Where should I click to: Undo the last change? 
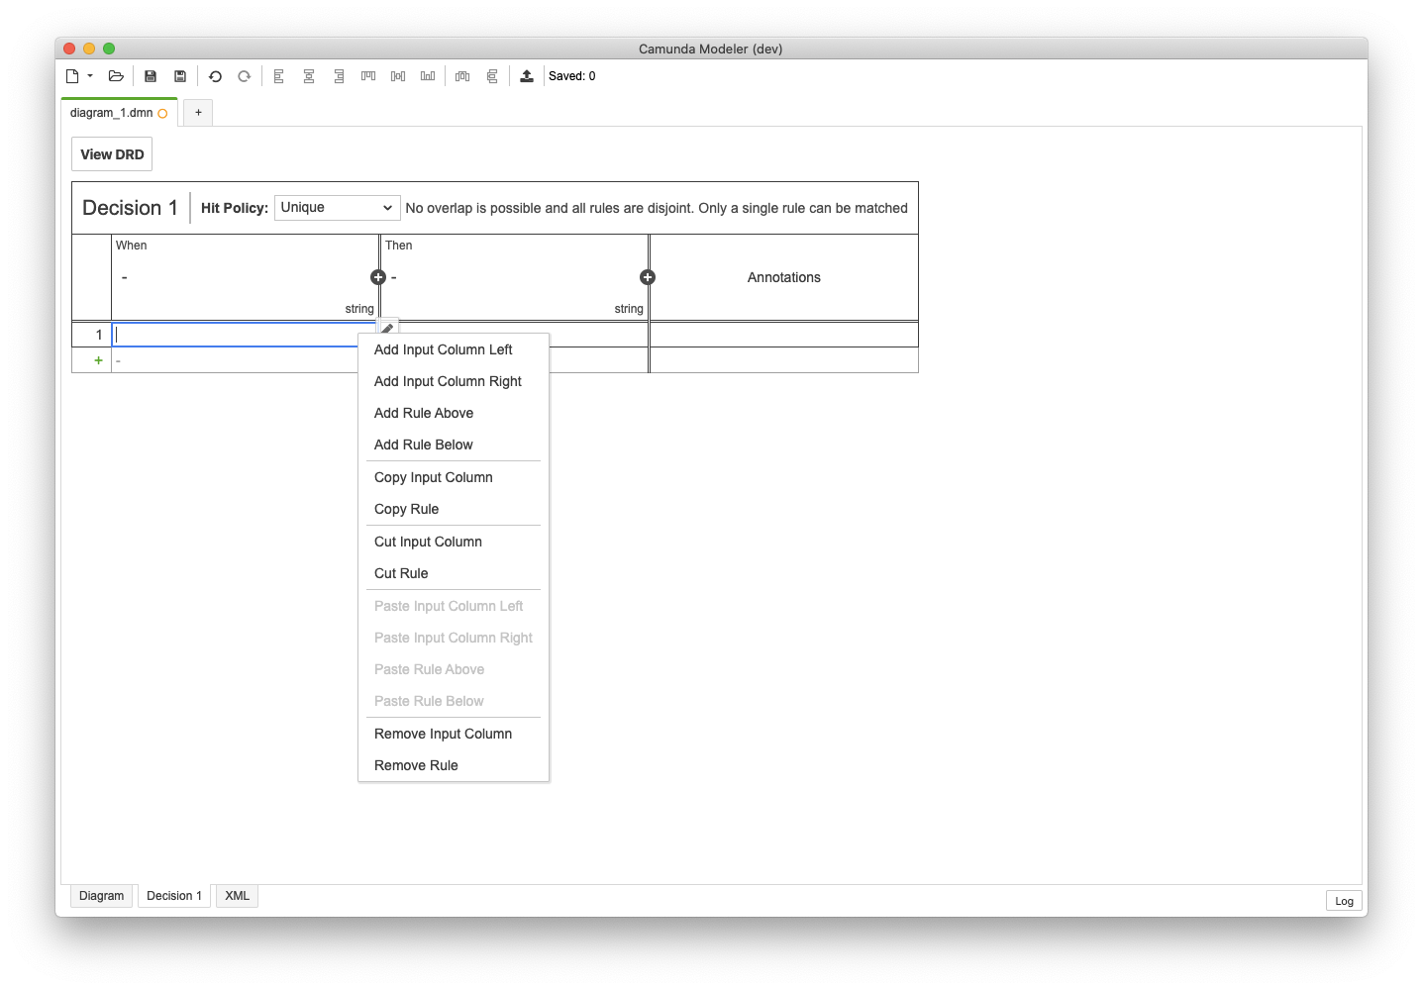(215, 75)
